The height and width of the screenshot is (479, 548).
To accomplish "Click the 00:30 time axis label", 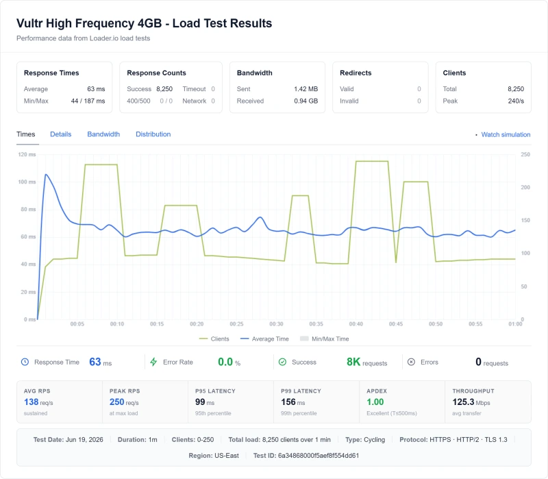I will (276, 324).
